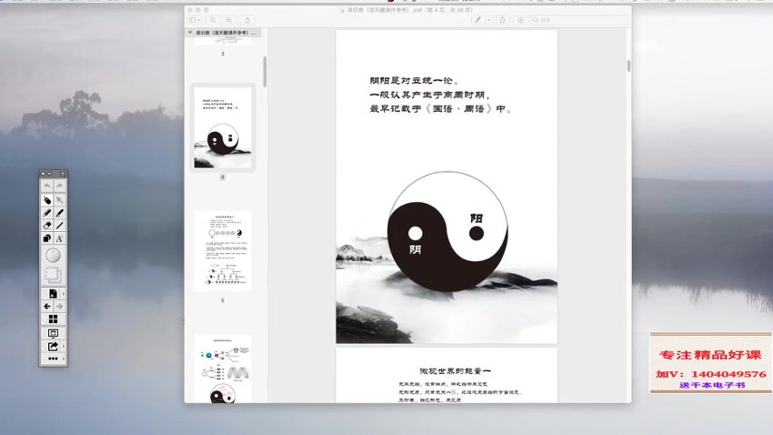Open the palette header menu icon
This screenshot has width=773, height=435.
pyautogui.click(x=63, y=174)
